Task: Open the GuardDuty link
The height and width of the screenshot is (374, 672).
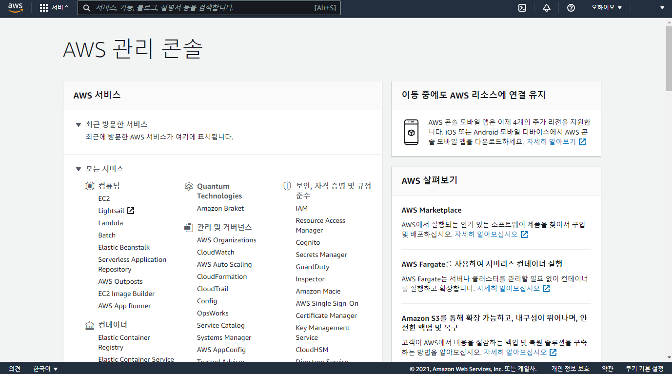Action: (x=313, y=267)
